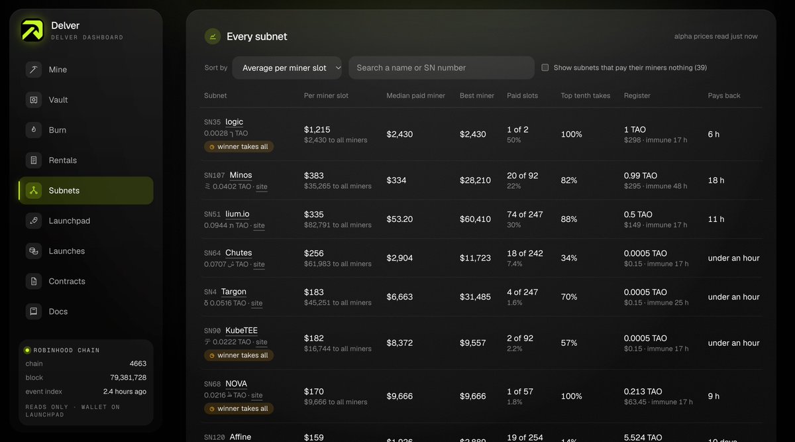Click the Subnets network icon

click(34, 190)
